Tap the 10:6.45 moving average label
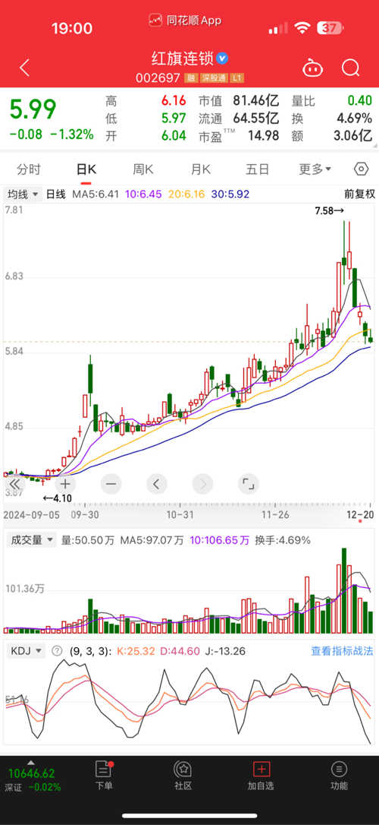 pos(143,194)
